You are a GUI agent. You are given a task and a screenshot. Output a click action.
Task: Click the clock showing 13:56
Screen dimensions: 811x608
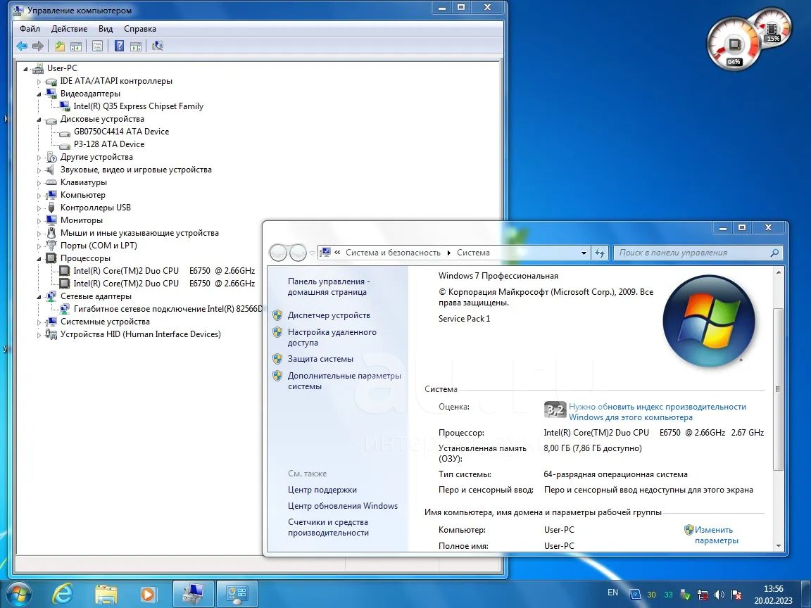click(773, 589)
